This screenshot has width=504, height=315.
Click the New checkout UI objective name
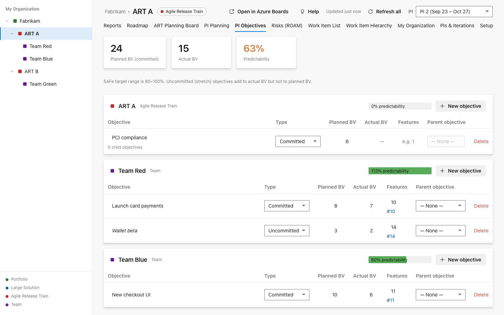131,295
